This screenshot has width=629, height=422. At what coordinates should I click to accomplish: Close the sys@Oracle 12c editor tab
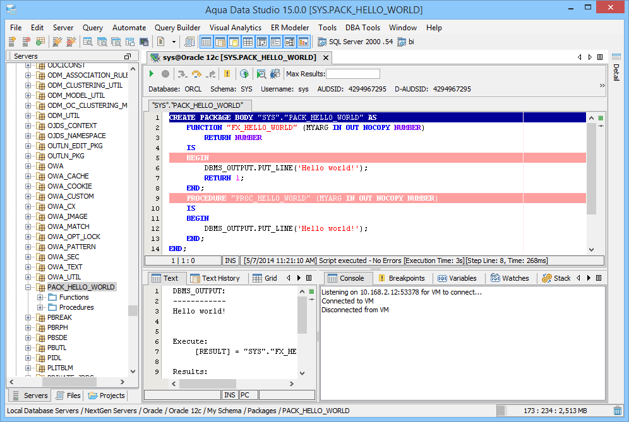(326, 57)
